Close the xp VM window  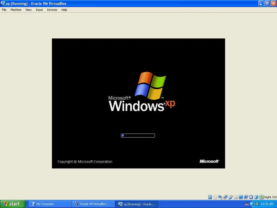[273, 3]
